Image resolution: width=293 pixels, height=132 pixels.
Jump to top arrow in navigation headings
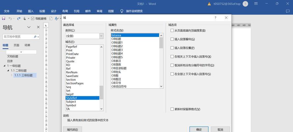coord(21,52)
